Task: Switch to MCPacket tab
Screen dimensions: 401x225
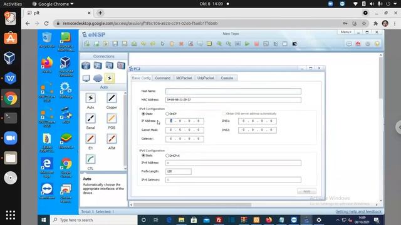Action: [184, 78]
